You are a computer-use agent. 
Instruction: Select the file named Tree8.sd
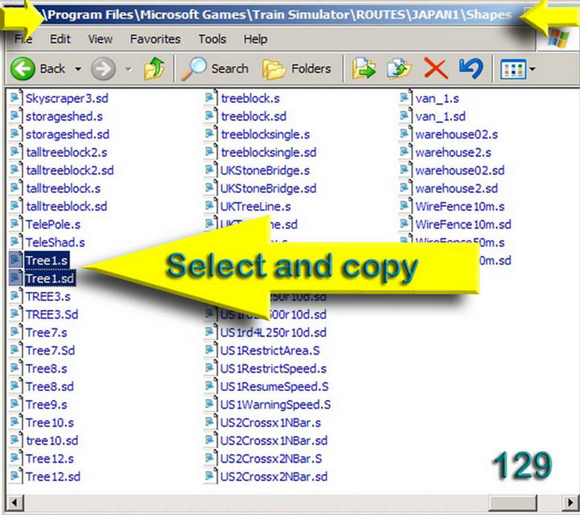click(50, 386)
